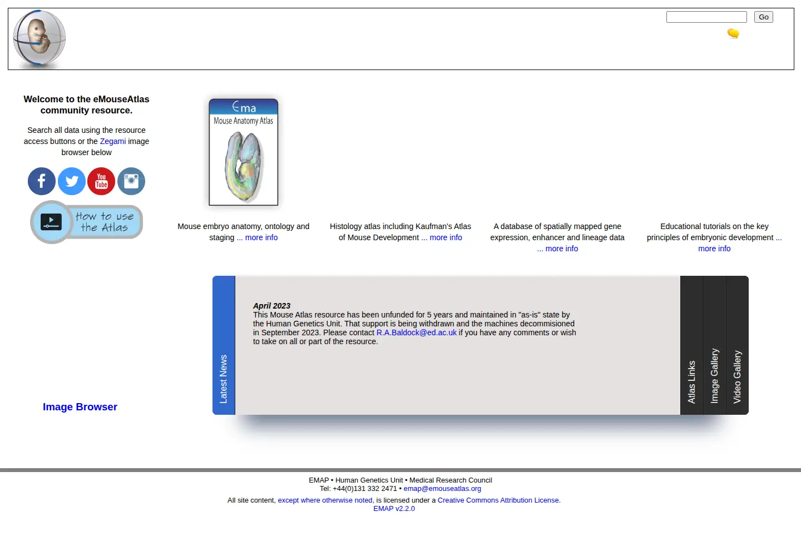Follow the Zegami link
Viewport: 801px width, 556px height.
(x=113, y=141)
